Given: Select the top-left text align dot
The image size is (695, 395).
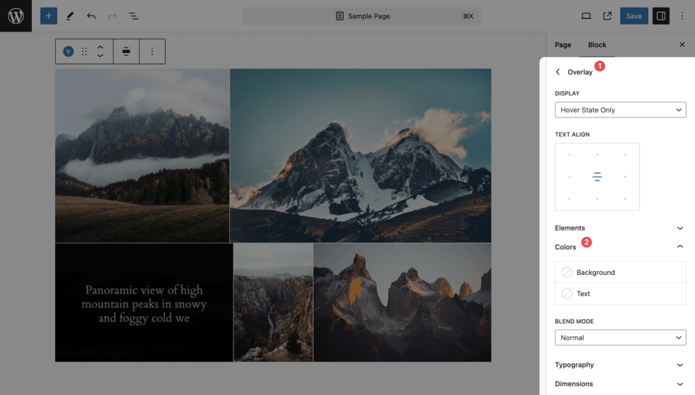Looking at the screenshot, I should click(569, 155).
